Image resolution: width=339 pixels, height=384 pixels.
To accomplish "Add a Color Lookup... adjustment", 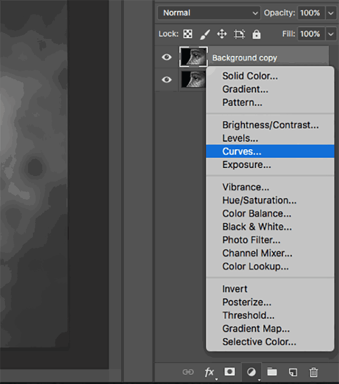I will [270, 267].
